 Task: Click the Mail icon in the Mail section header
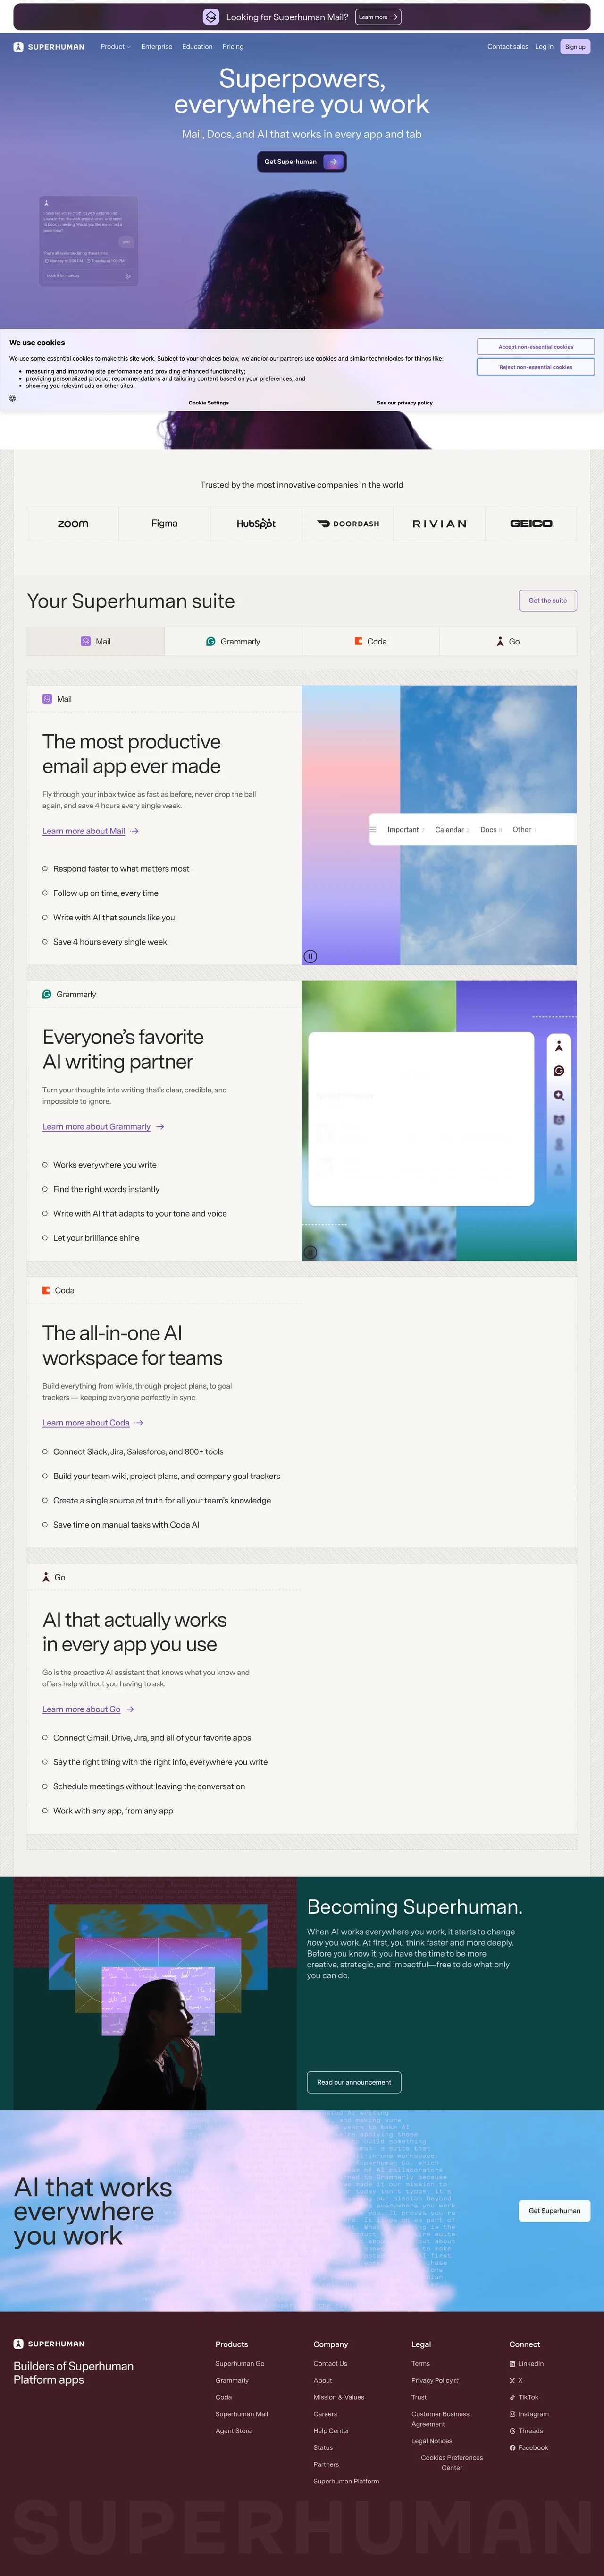(x=47, y=699)
